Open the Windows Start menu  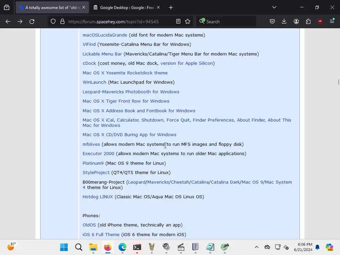click(x=64, y=247)
